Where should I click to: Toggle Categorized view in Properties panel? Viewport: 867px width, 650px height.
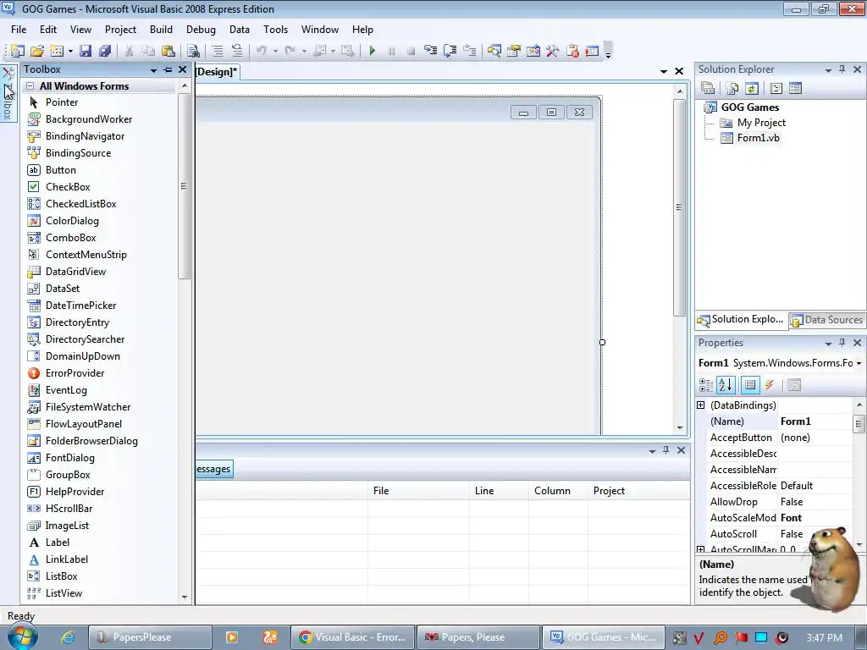pyautogui.click(x=706, y=385)
